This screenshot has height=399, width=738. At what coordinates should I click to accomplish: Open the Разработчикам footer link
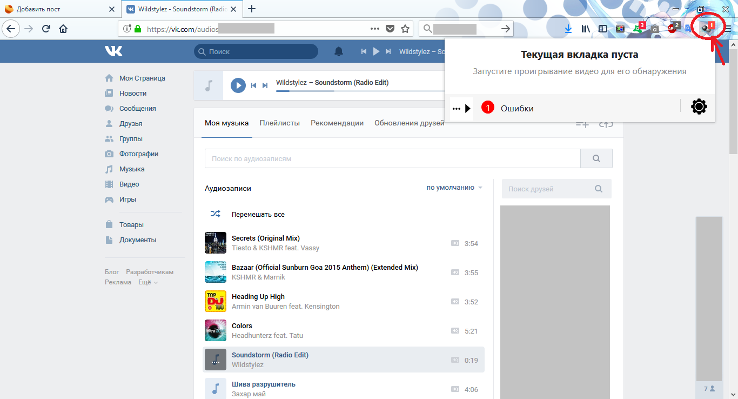pos(150,272)
